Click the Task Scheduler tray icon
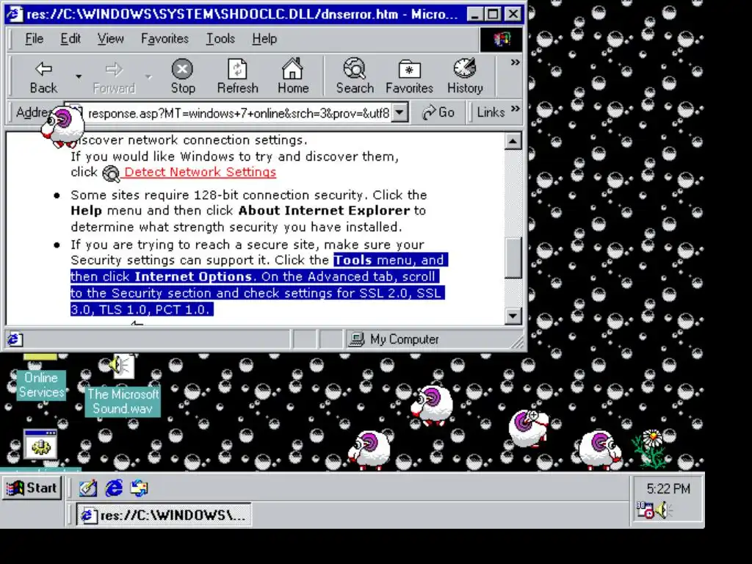 [x=645, y=510]
